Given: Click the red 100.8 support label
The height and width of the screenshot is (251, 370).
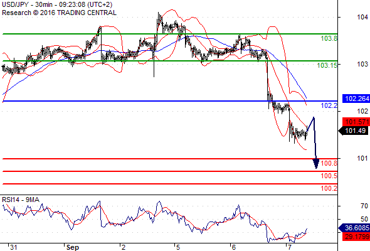Looking at the screenshot, I should coord(329,163).
